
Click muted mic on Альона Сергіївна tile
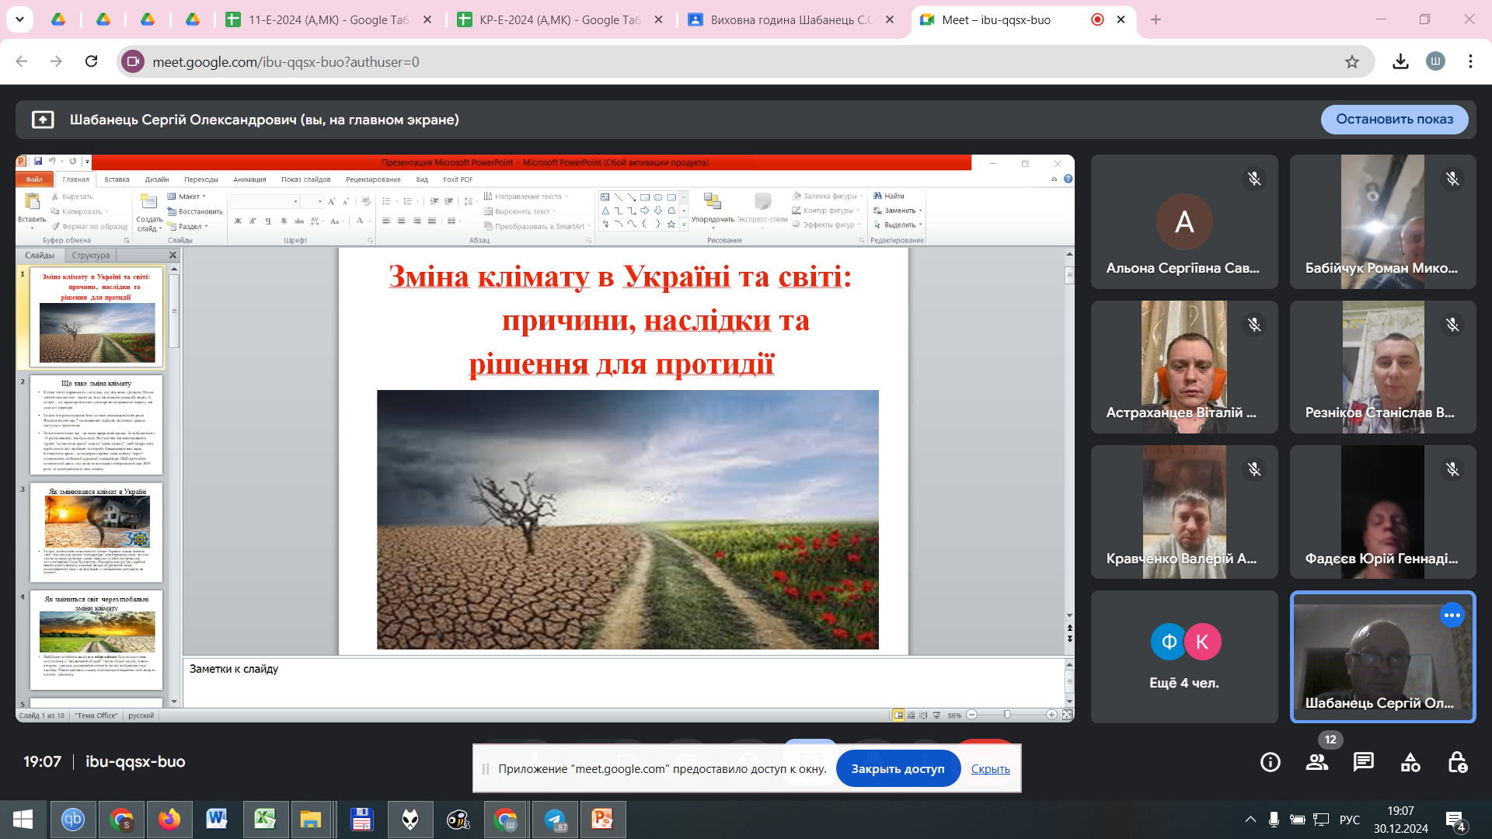click(1253, 179)
